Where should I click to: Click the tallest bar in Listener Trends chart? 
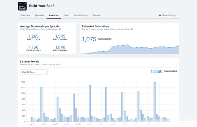click(x=155, y=102)
